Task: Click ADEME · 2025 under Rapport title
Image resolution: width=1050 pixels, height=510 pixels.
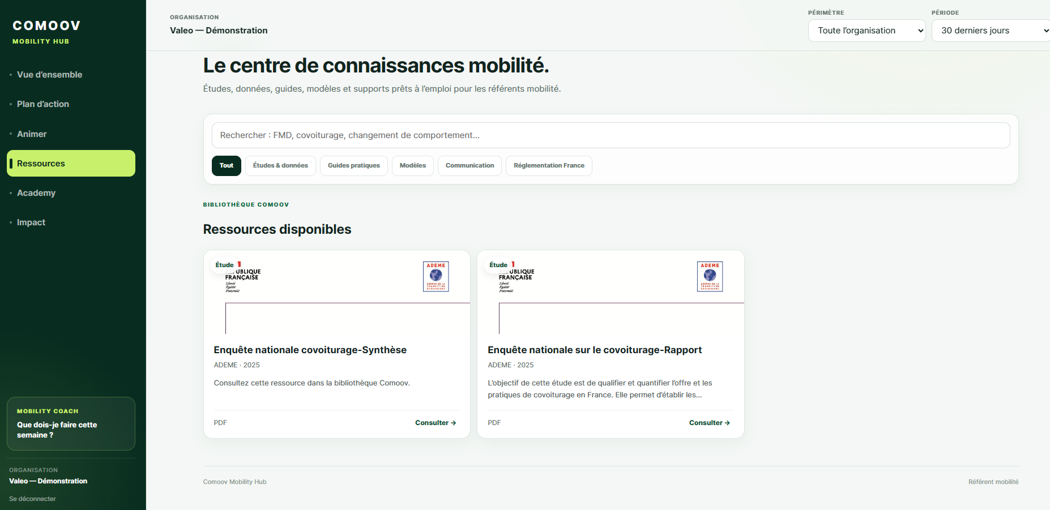Action: pyautogui.click(x=511, y=365)
